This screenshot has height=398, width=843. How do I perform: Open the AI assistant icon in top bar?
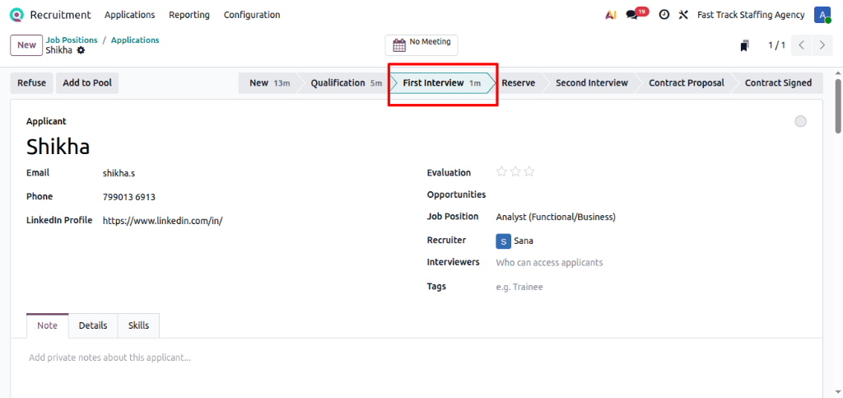[x=610, y=15]
